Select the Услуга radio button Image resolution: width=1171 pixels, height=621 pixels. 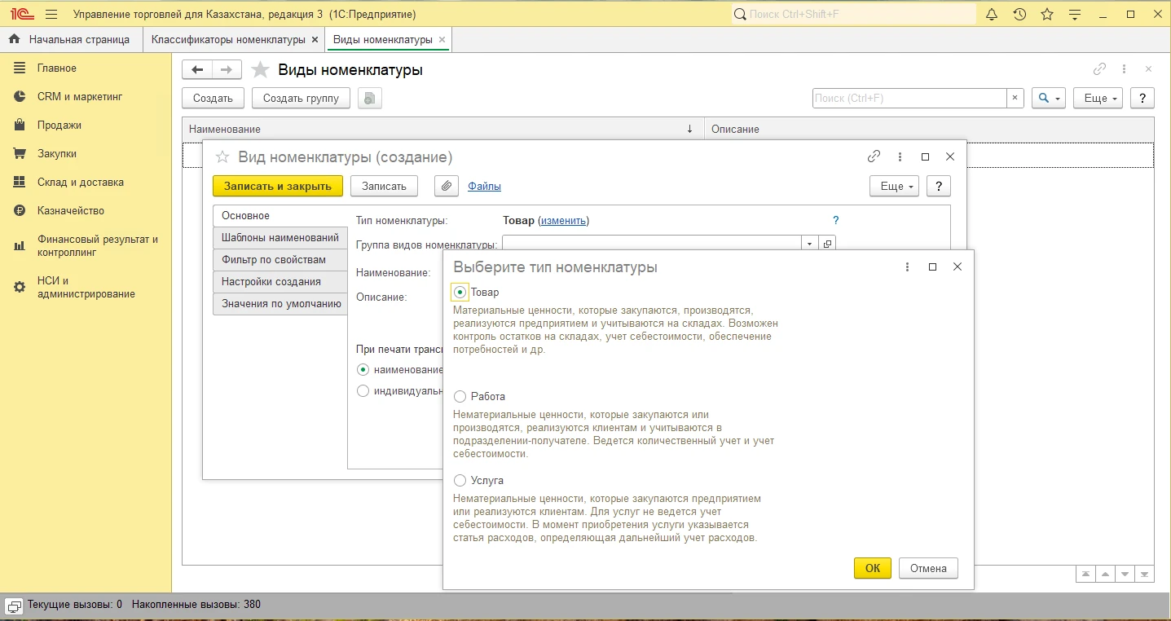coord(460,480)
